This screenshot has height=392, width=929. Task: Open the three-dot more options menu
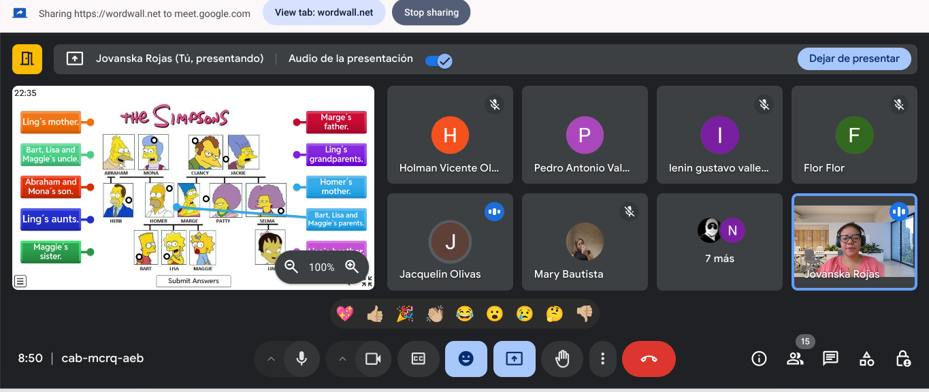tap(602, 359)
